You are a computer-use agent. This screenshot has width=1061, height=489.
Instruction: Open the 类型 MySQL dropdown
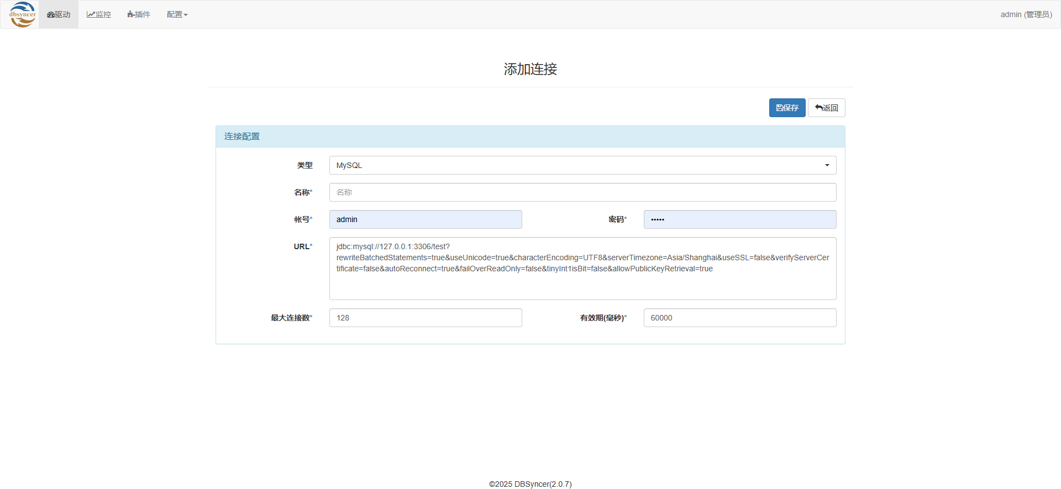pyautogui.click(x=582, y=165)
